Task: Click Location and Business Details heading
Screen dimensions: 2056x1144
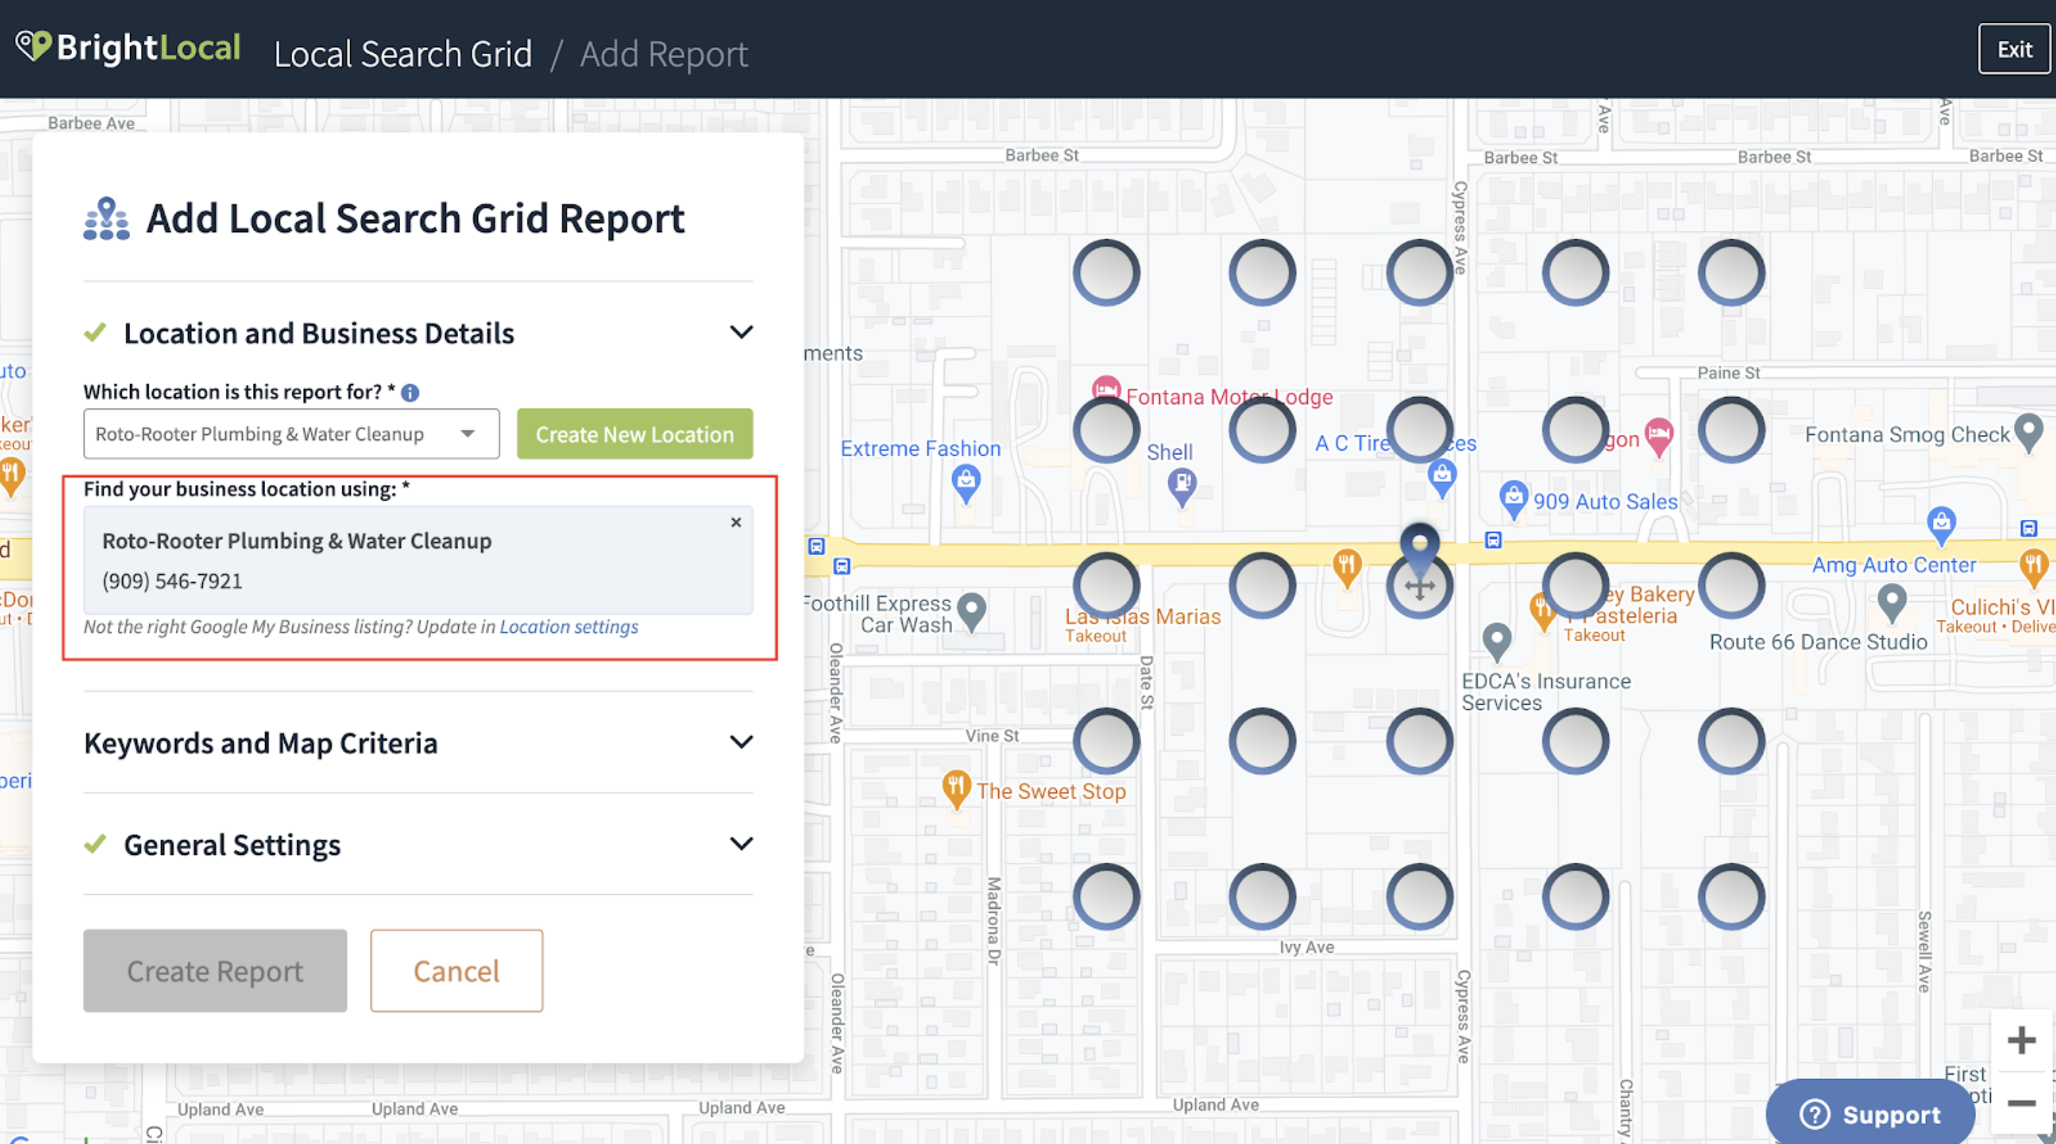Action: 319,333
